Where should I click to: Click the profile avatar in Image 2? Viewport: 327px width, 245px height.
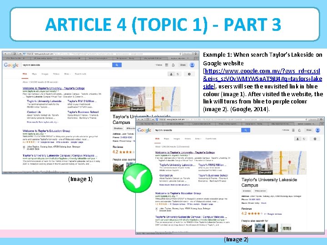[317, 130]
